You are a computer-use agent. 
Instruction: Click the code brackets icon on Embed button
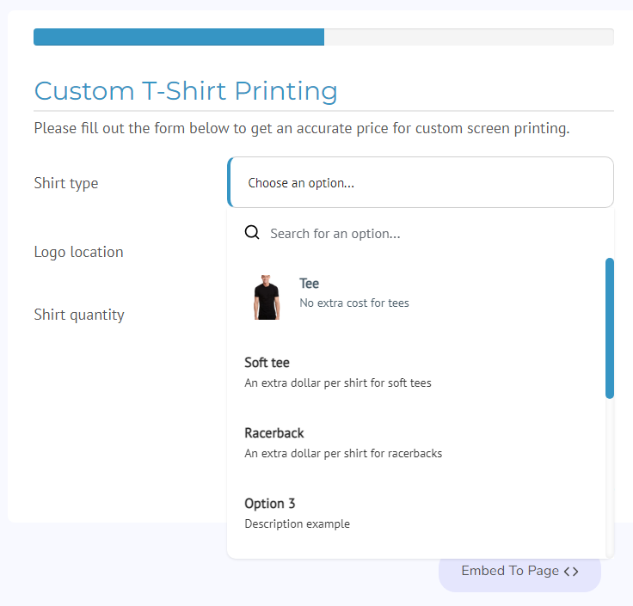(571, 572)
